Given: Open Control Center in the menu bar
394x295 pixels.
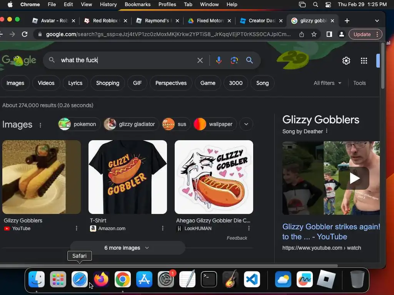Looking at the screenshot, I should click(x=328, y=5).
